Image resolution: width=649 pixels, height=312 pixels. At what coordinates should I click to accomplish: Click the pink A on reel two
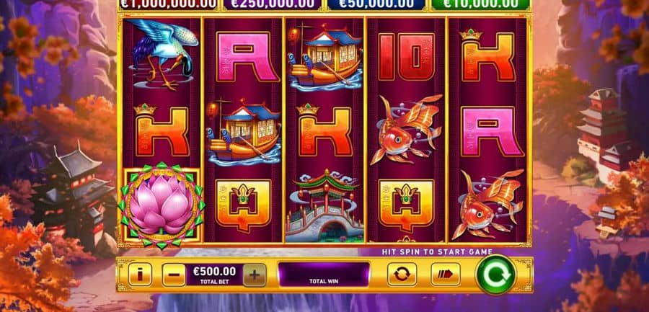(243, 57)
